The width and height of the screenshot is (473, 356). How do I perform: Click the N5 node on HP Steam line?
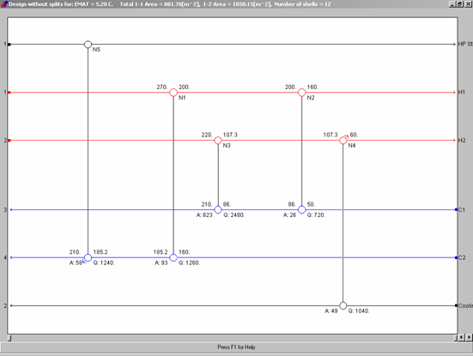(88, 45)
